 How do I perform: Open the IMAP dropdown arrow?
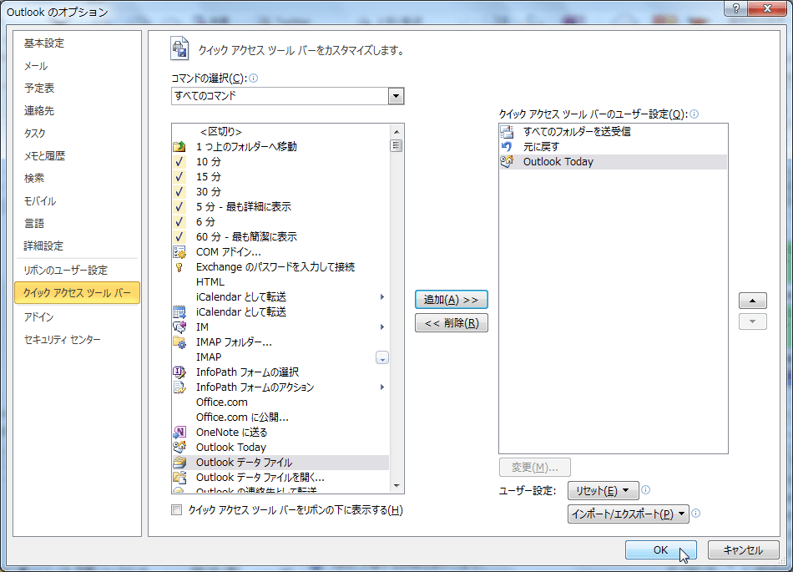pos(381,358)
